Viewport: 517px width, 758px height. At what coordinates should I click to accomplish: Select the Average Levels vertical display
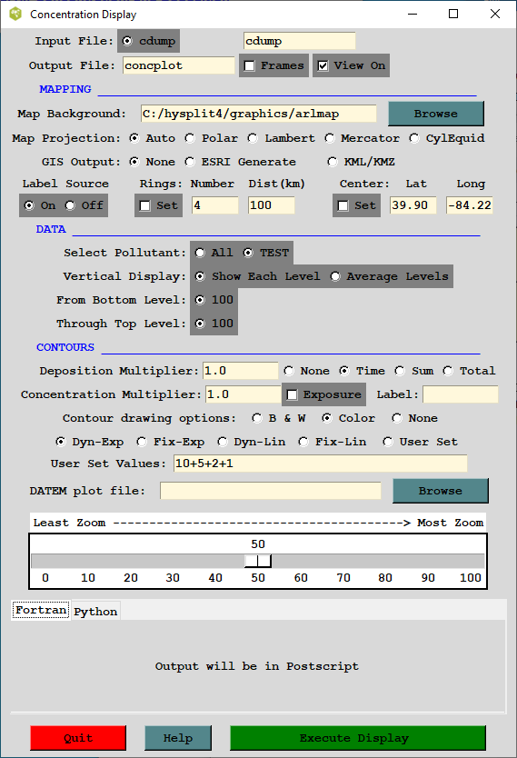point(335,276)
